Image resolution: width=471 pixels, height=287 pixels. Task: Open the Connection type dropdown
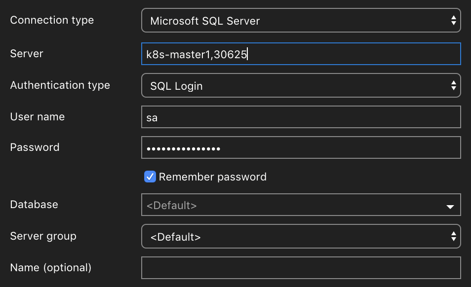click(x=301, y=20)
